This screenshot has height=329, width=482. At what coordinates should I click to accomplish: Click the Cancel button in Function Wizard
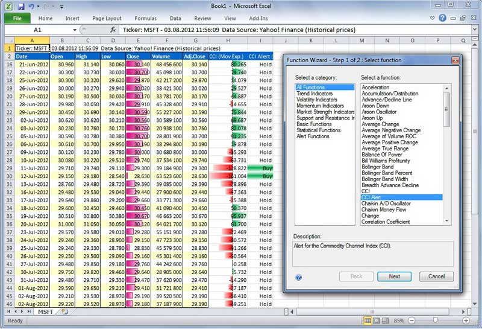[x=436, y=276]
